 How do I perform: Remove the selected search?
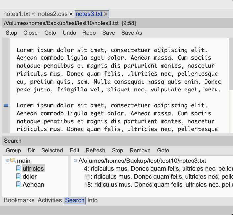click(140, 150)
